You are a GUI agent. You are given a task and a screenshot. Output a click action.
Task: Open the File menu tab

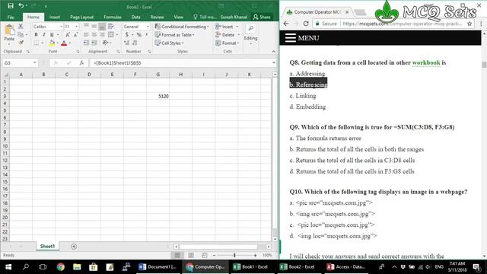11,17
